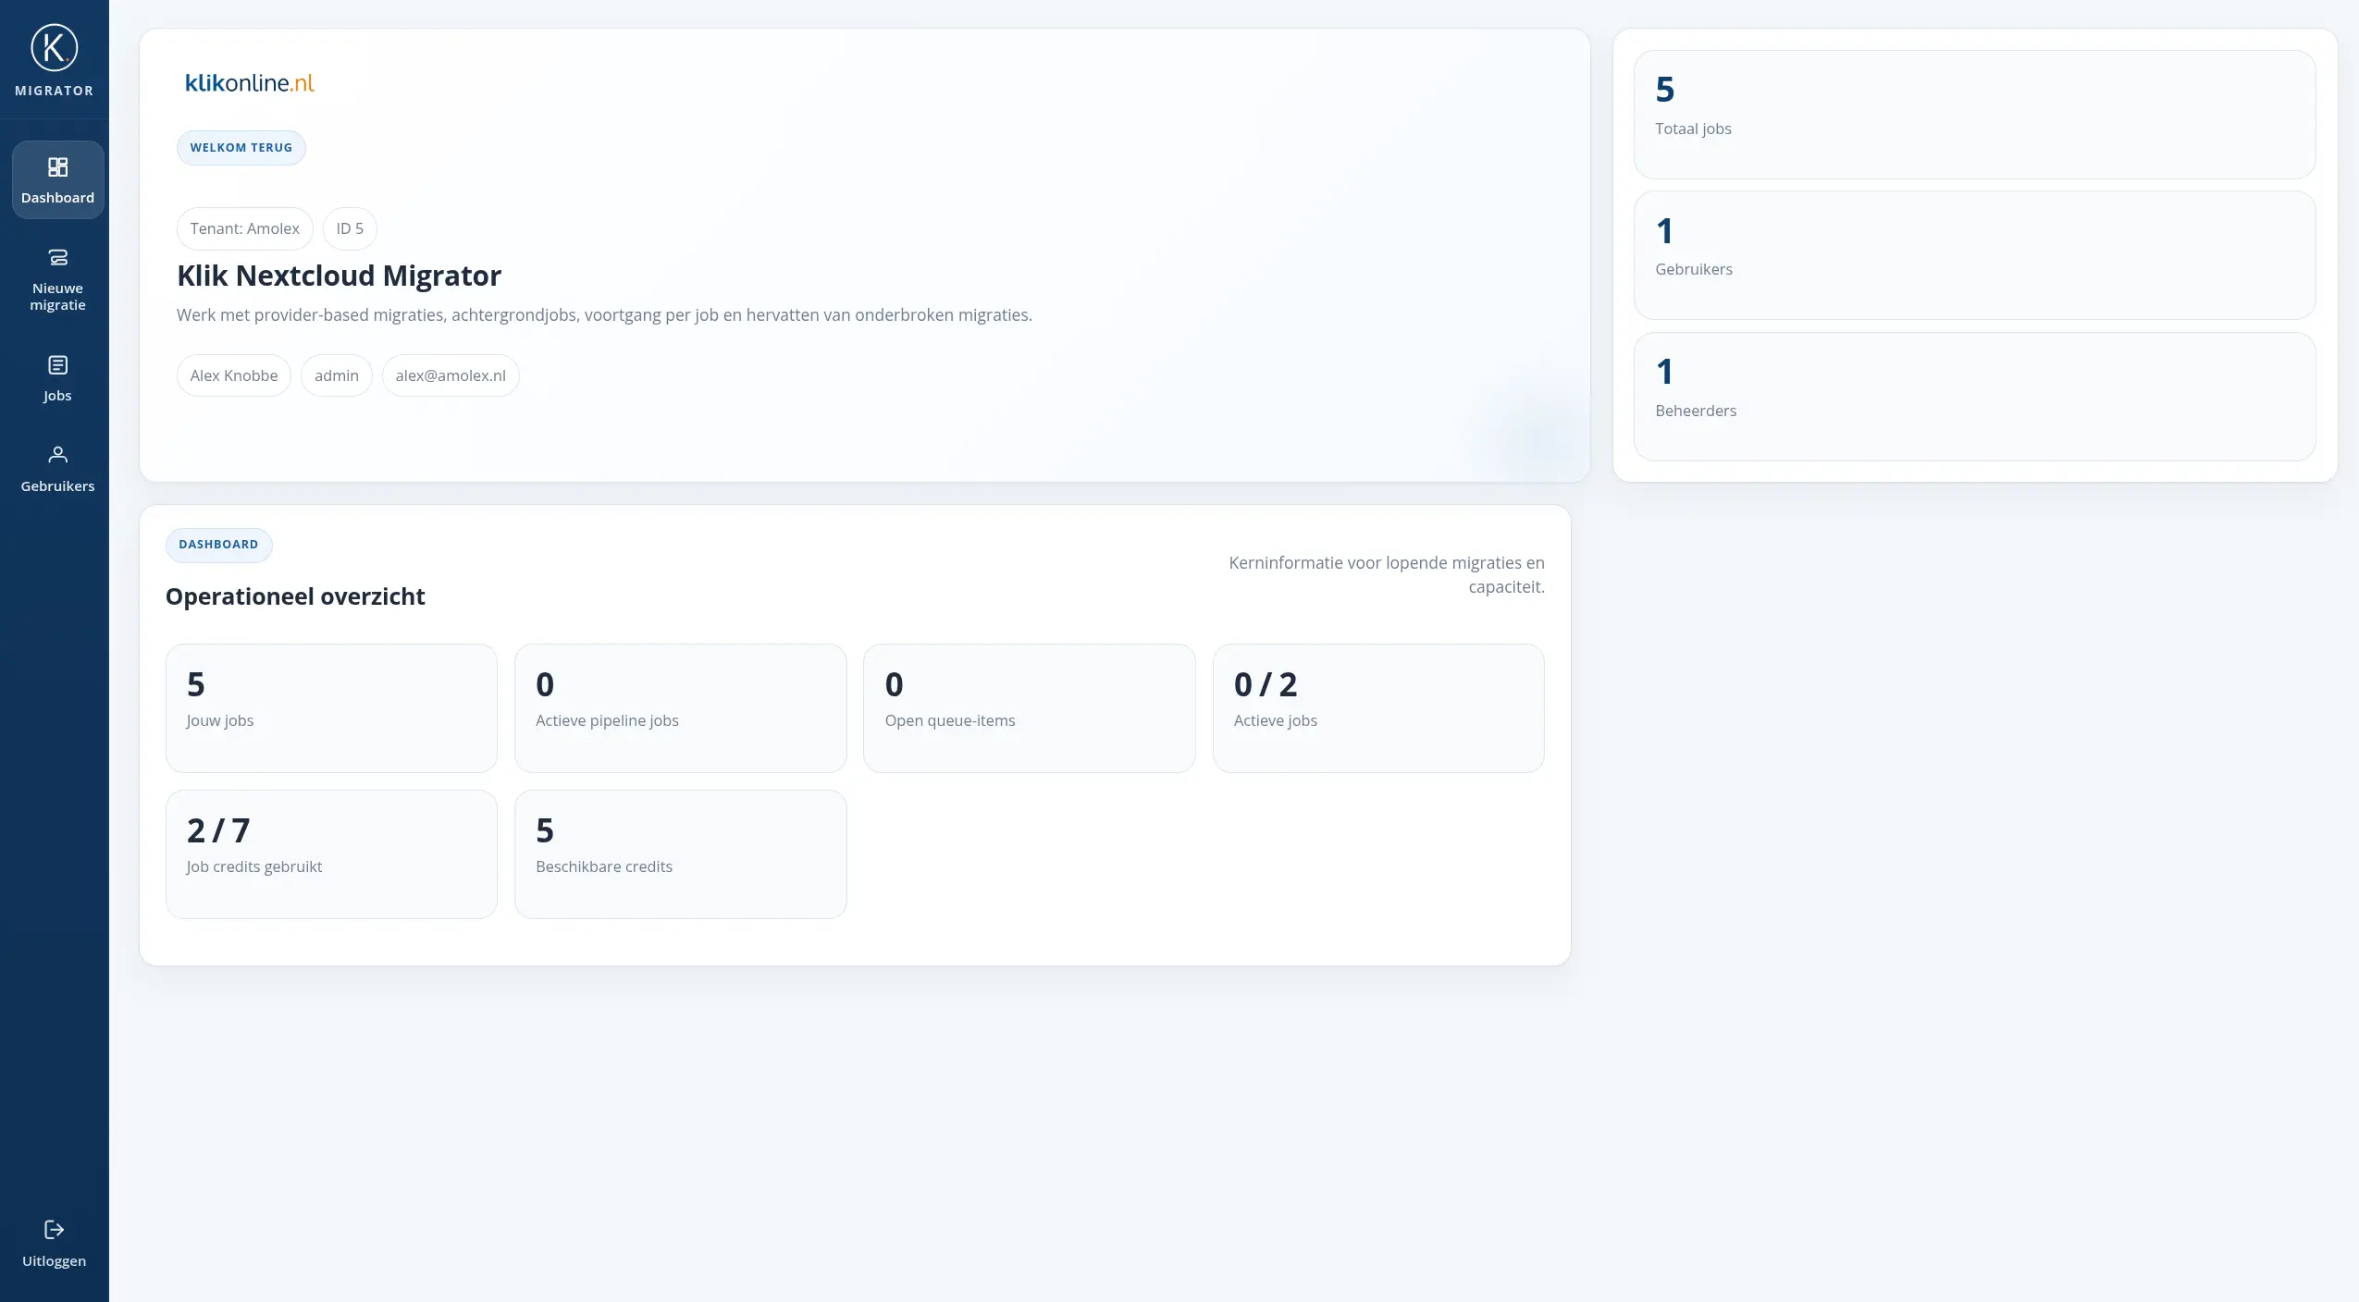2359x1302 pixels.
Task: Select the Beschikbare credits tile
Action: point(680,854)
